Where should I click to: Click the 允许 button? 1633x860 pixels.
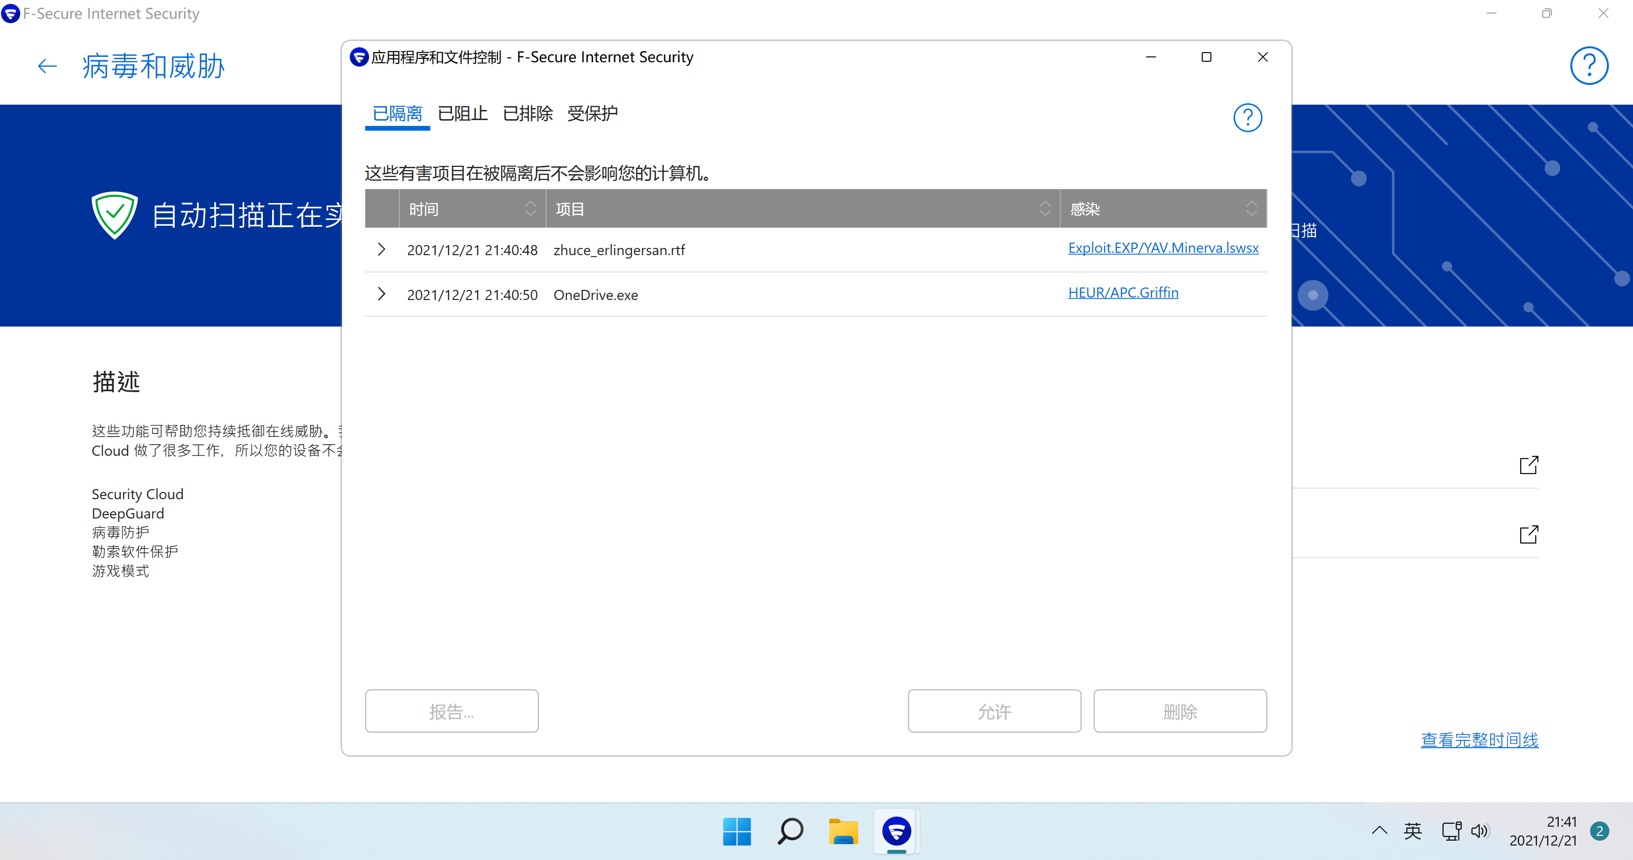click(994, 711)
